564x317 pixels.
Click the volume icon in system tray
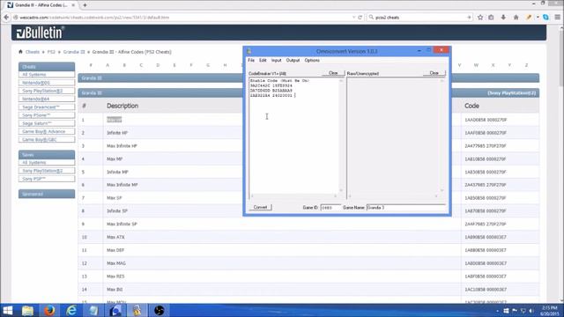[531, 311]
